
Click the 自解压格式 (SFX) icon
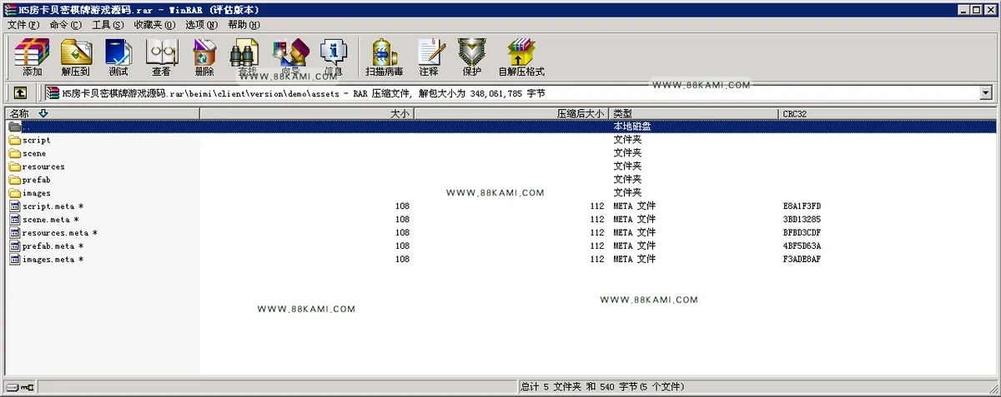click(x=521, y=57)
